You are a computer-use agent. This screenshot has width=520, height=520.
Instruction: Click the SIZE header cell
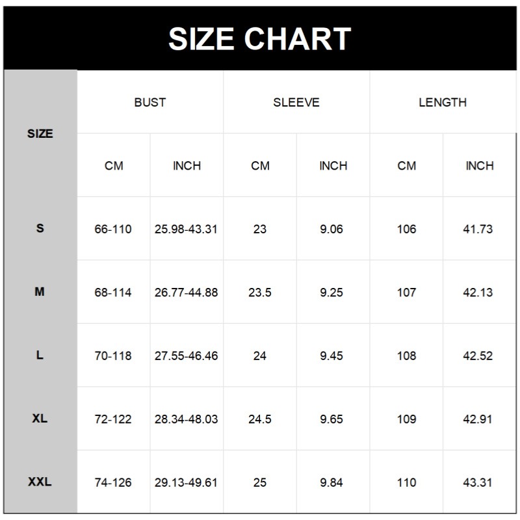click(40, 134)
